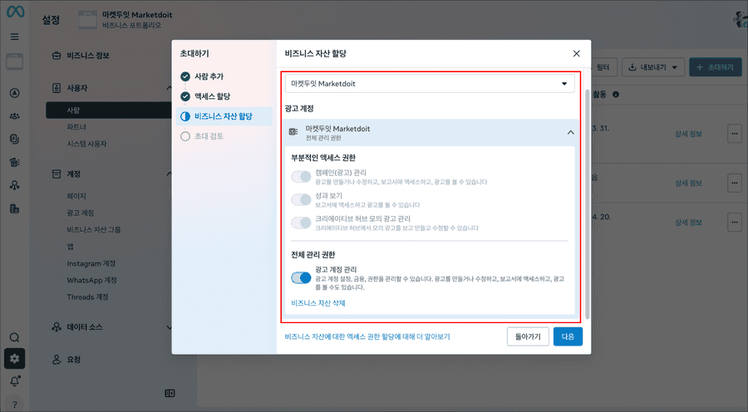
Task: Open notifications bell icon
Action: (x=15, y=381)
